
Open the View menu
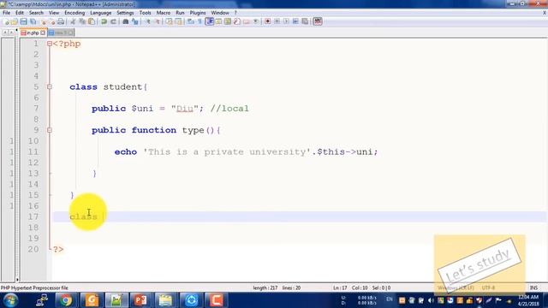(x=54, y=13)
